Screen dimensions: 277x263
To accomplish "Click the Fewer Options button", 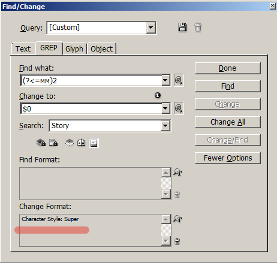I will click(228, 158).
